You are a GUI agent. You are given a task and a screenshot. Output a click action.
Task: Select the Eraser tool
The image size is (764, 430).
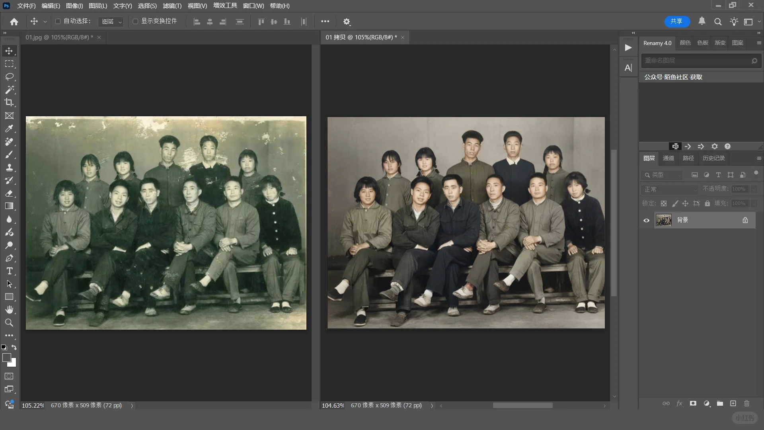(x=9, y=193)
